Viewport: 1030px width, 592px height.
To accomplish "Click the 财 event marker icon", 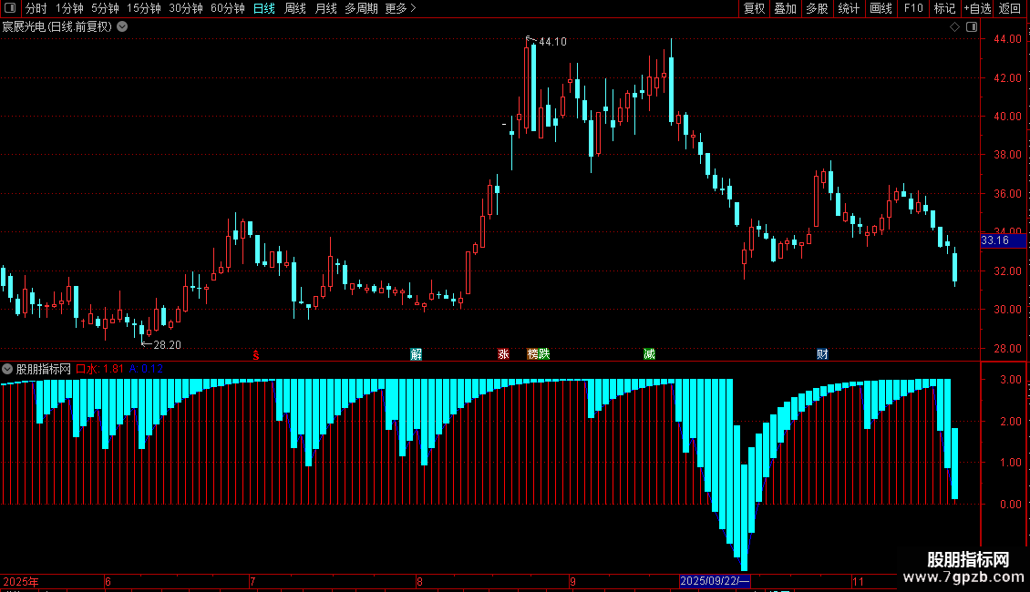I will pos(822,354).
